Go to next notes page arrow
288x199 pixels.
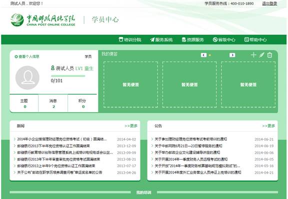point(232,55)
